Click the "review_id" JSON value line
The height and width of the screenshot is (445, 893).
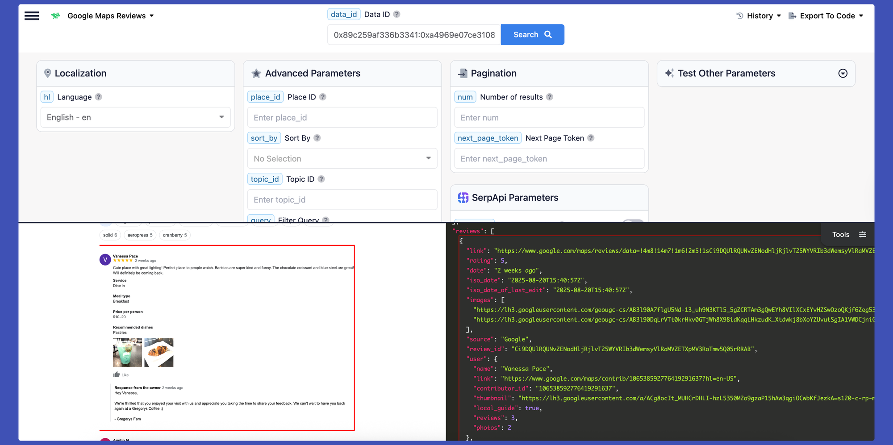pos(612,349)
